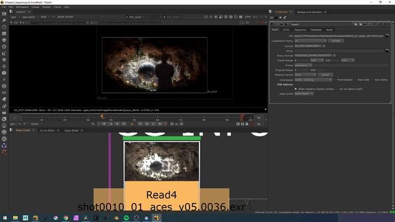Click the Viewer pane layout icon
This screenshot has height=222, width=395.
(x=11, y=12)
